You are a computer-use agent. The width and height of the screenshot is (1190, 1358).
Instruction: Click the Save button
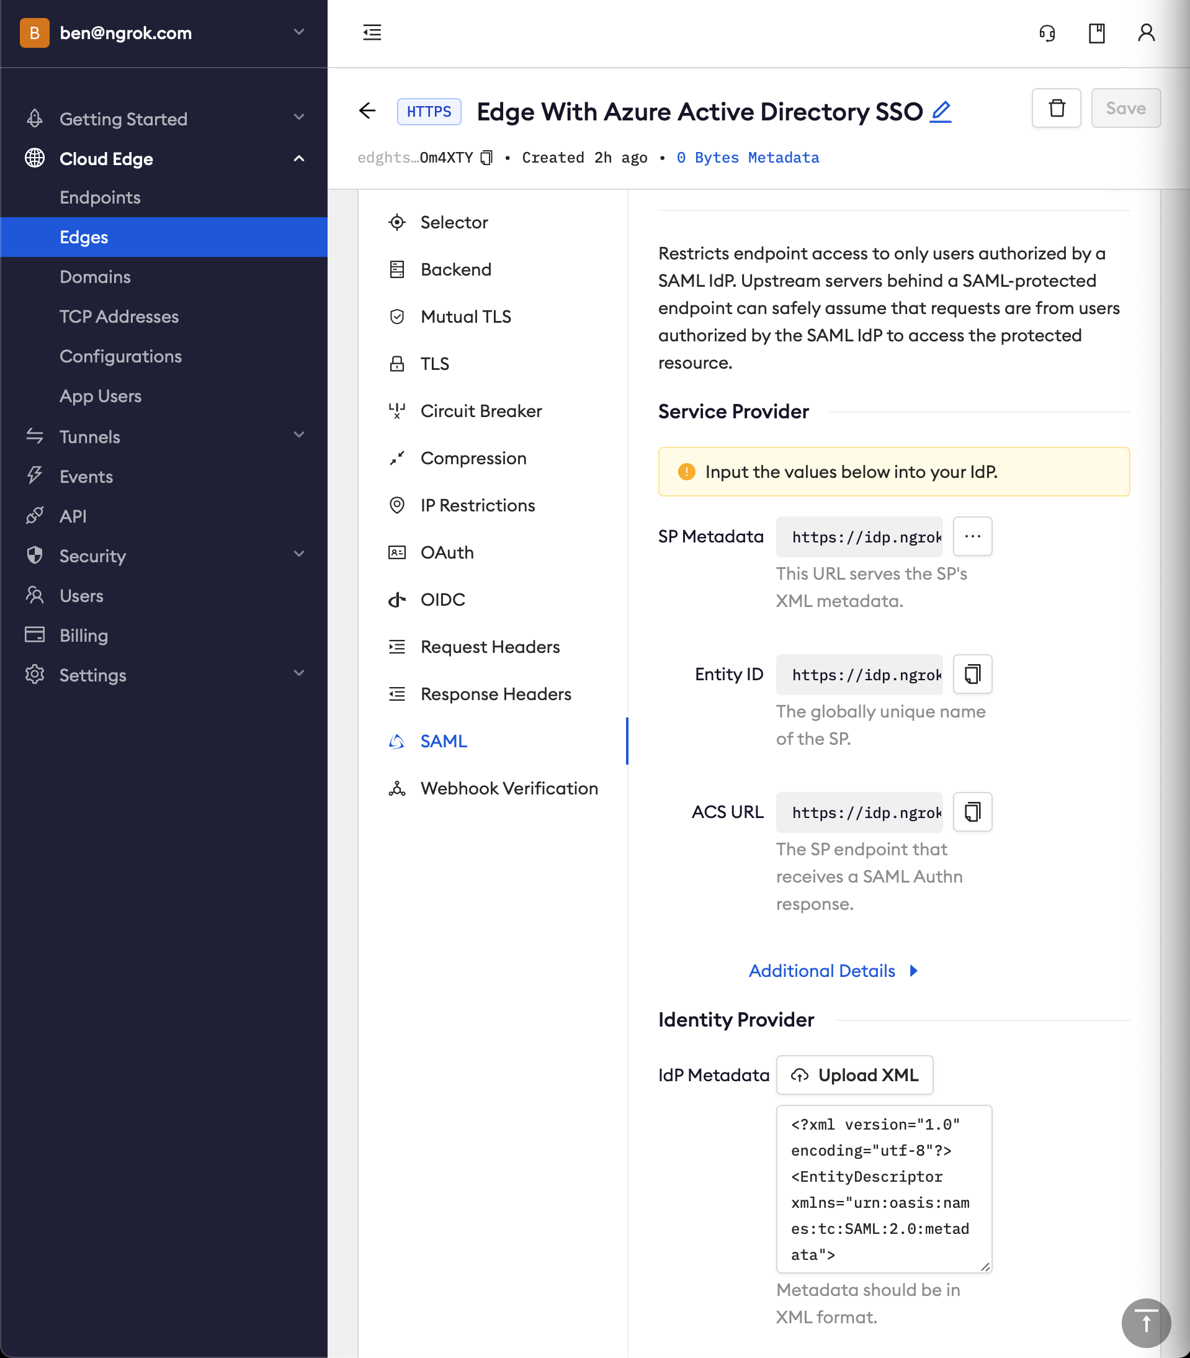point(1125,107)
